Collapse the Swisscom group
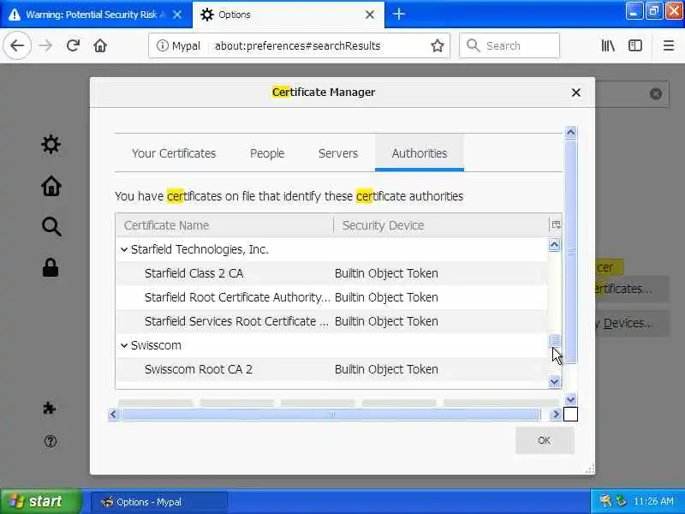This screenshot has width=685, height=514. tap(124, 345)
